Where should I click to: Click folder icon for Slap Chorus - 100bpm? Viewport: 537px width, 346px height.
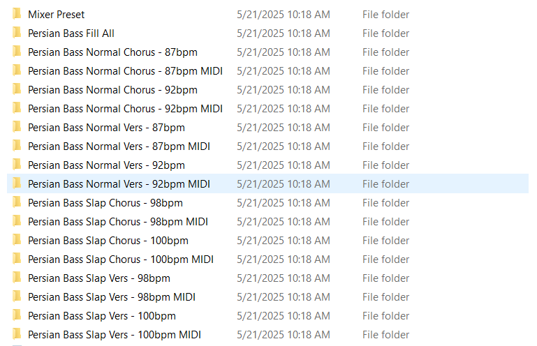(17, 240)
